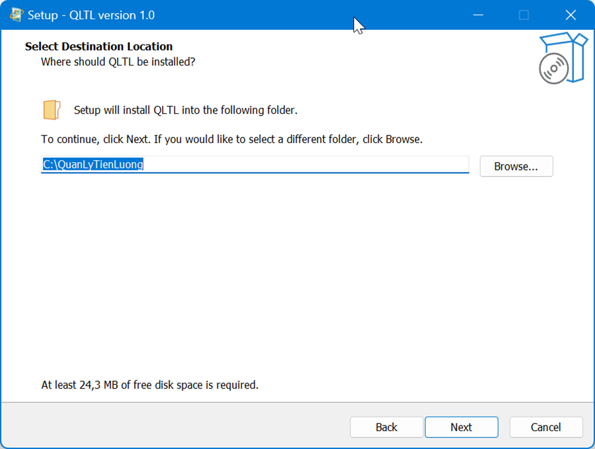Image resolution: width=595 pixels, height=449 pixels.
Task: Click the "Setup will install QLTL" message text
Action: tap(186, 110)
